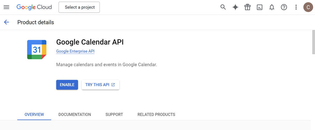Open the user account avatar
This screenshot has height=130, width=315.
click(x=308, y=7)
